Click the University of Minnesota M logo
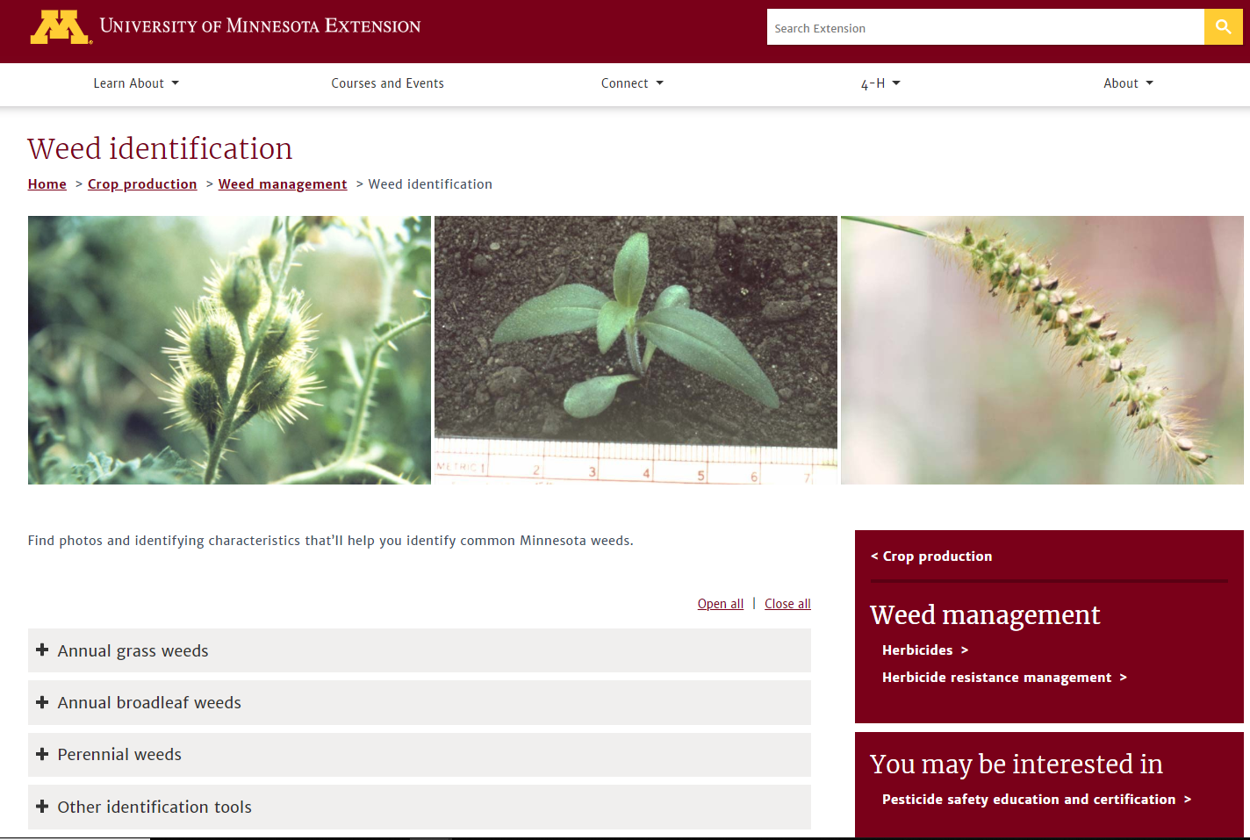The width and height of the screenshot is (1250, 840). click(61, 27)
